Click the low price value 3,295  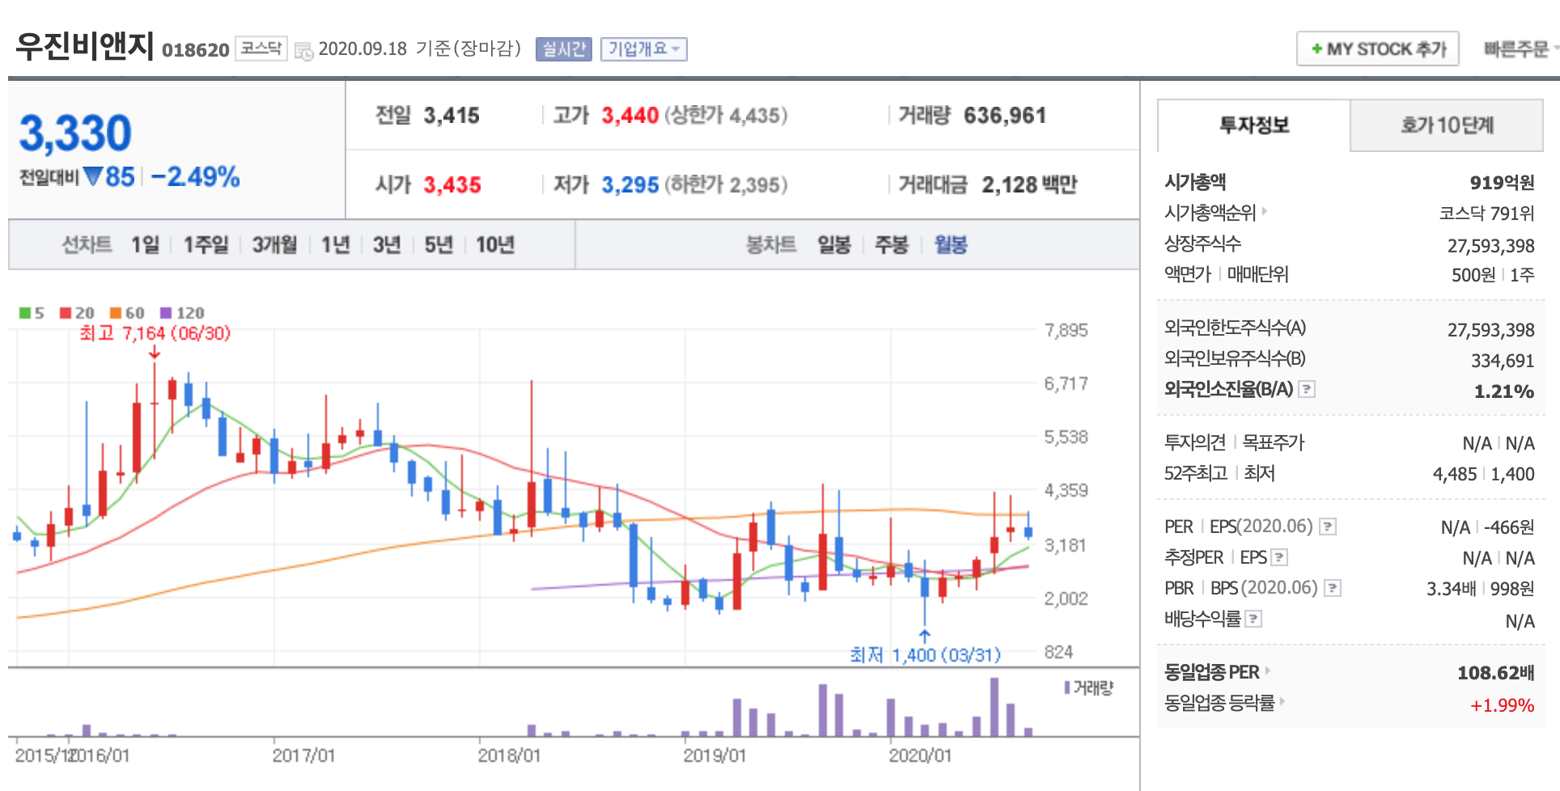630,185
